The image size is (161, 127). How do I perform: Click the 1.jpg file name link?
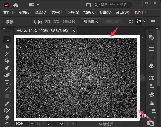(38, 22)
